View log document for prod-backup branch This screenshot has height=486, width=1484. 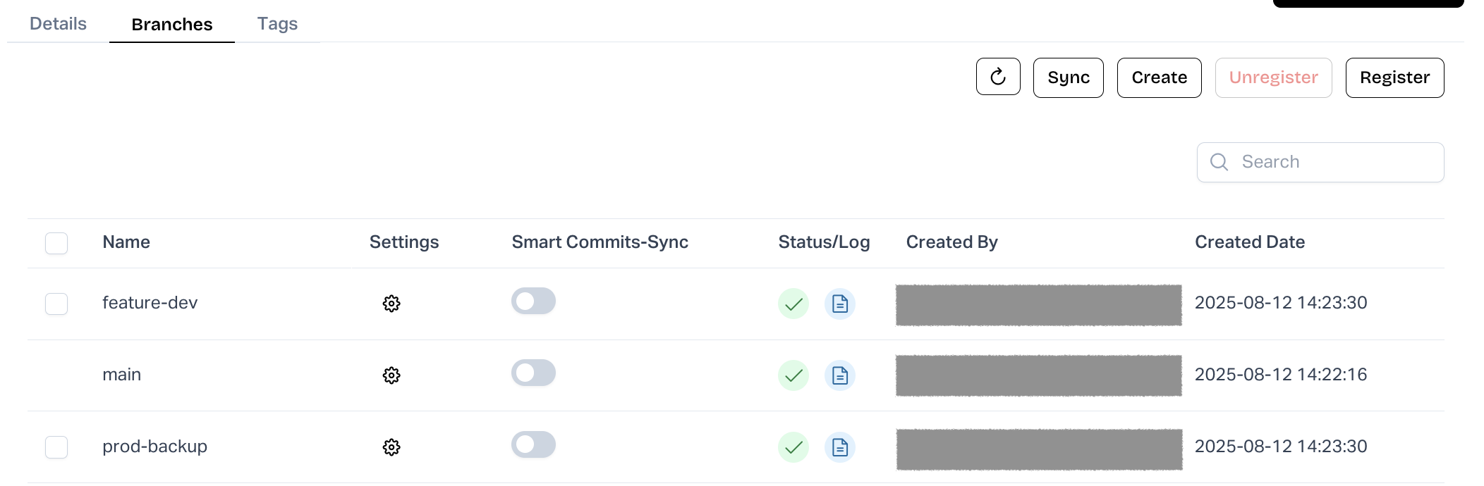coord(839,447)
